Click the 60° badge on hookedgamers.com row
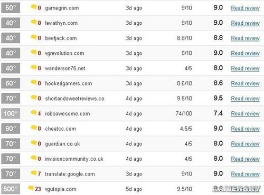 pyautogui.click(x=11, y=83)
